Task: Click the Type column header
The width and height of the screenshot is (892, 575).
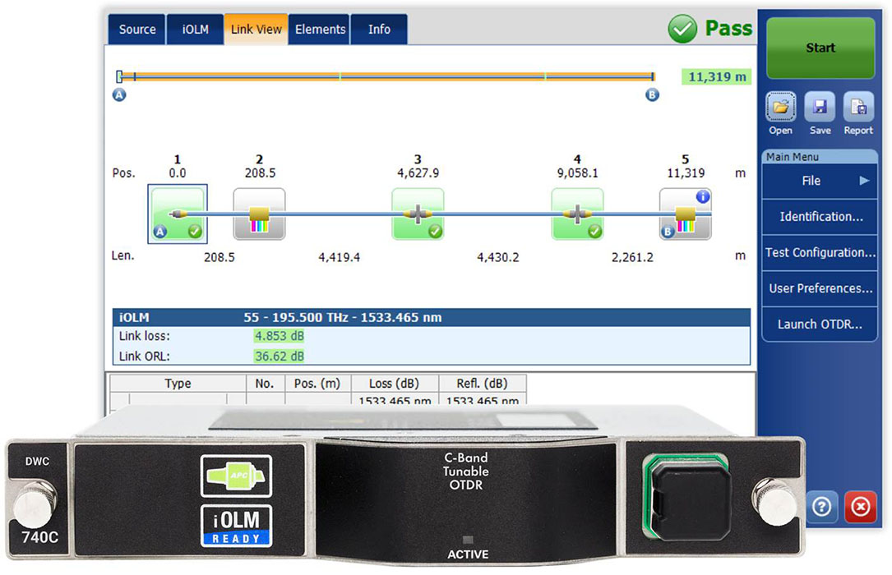Action: pos(178,384)
